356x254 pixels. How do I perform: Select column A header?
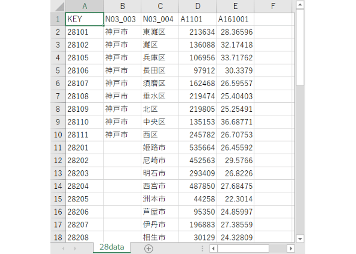coord(84,6)
